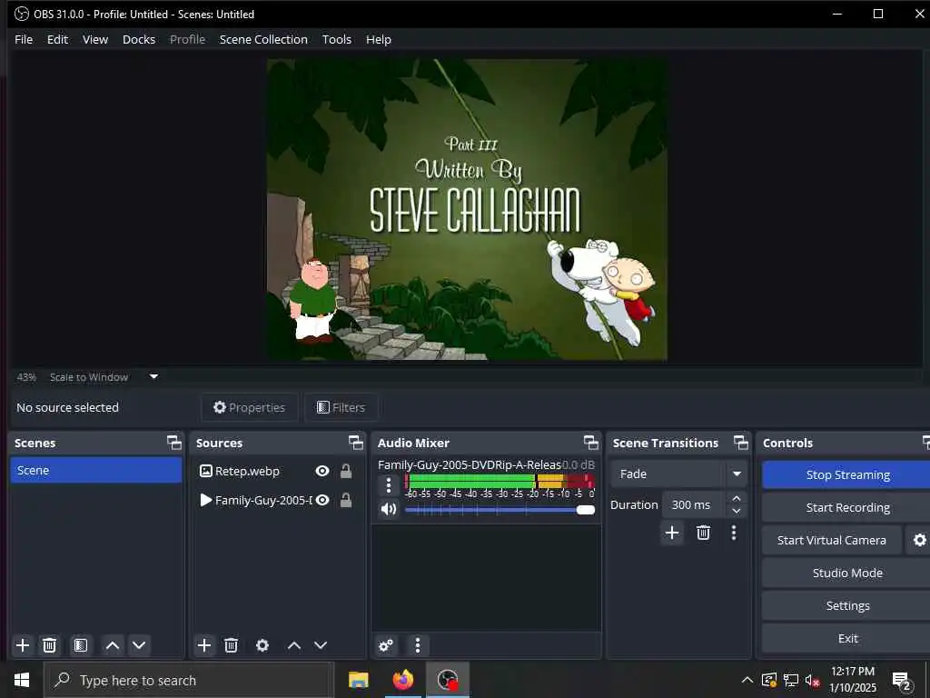Open Family-Guy audio track options three dots
Screen dimensions: 930x698
click(x=389, y=485)
